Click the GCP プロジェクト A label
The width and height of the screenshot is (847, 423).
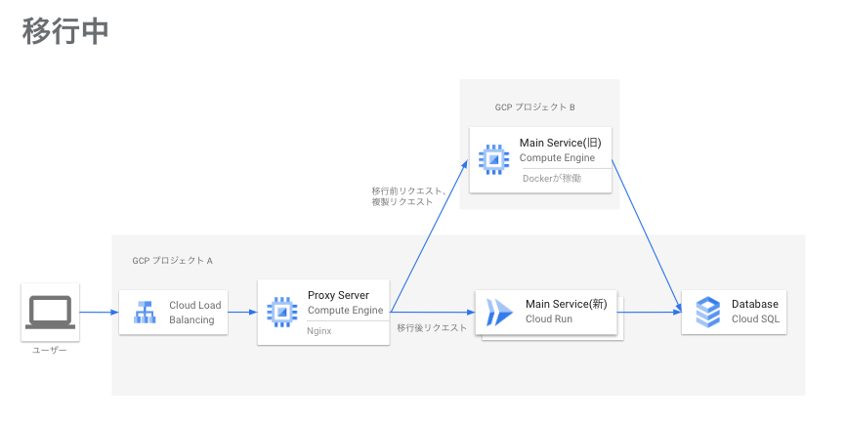point(172,261)
